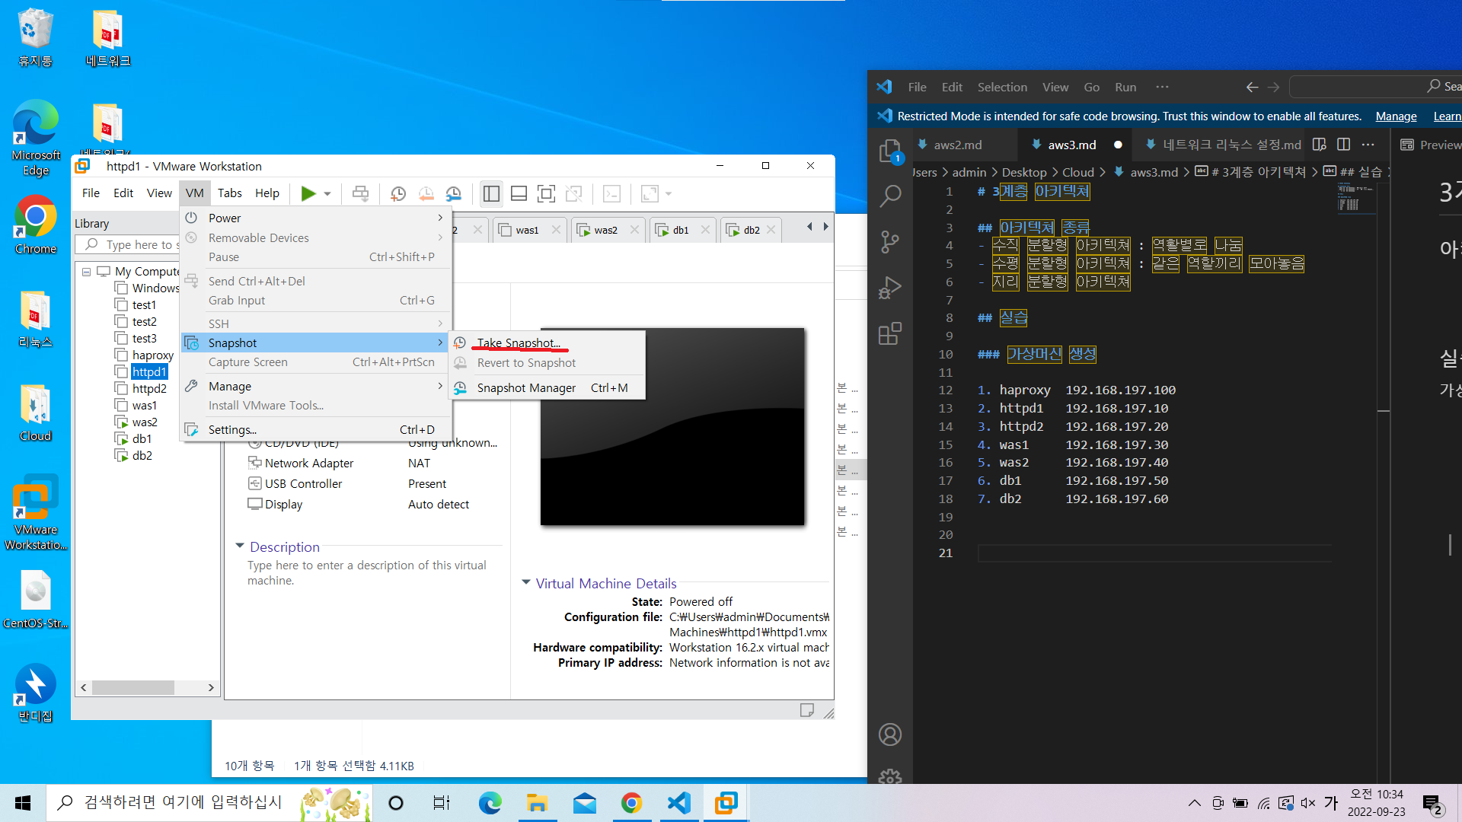
Task: Click the library horizontal scrollbar
Action: [133, 687]
